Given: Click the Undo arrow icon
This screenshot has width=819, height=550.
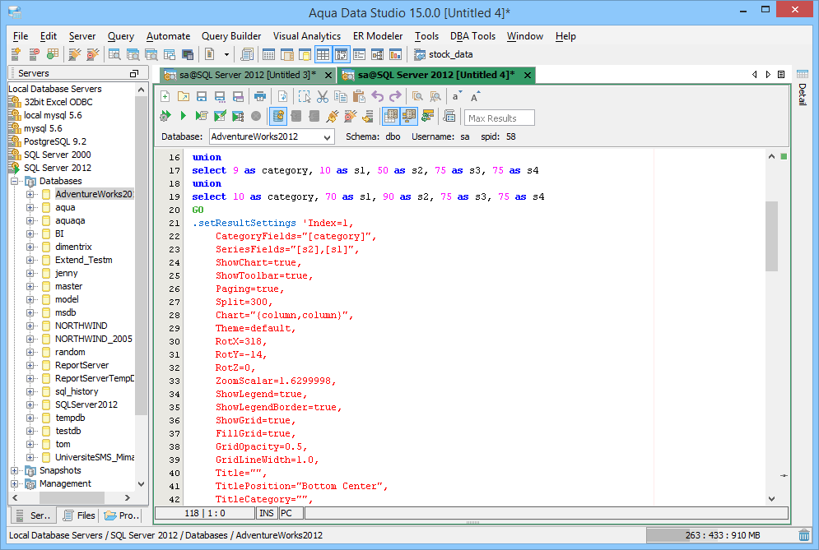Looking at the screenshot, I should (378, 96).
